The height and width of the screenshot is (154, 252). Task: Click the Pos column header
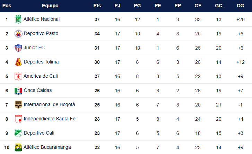coord(7,6)
